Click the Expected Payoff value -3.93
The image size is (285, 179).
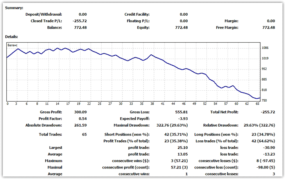[x=183, y=119]
